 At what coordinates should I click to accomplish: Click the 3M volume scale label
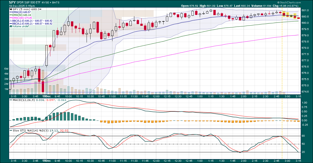pos(7,79)
